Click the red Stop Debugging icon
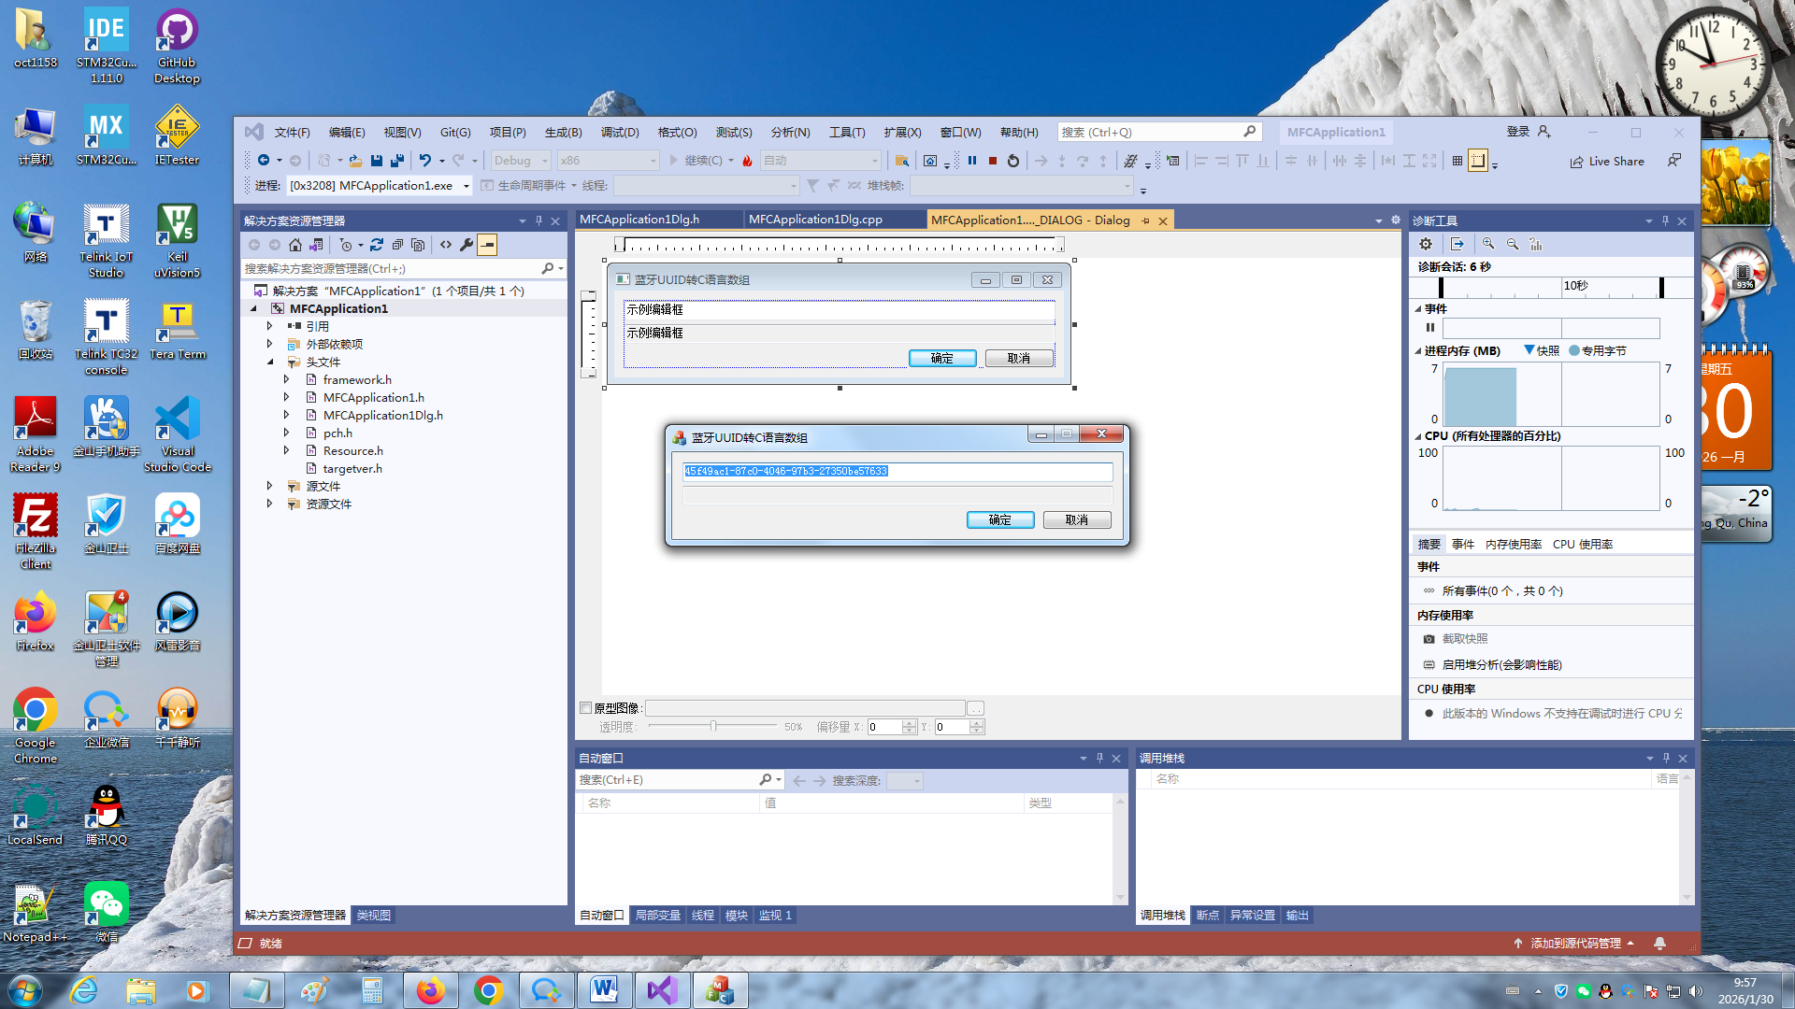The image size is (1795, 1009). 993,161
